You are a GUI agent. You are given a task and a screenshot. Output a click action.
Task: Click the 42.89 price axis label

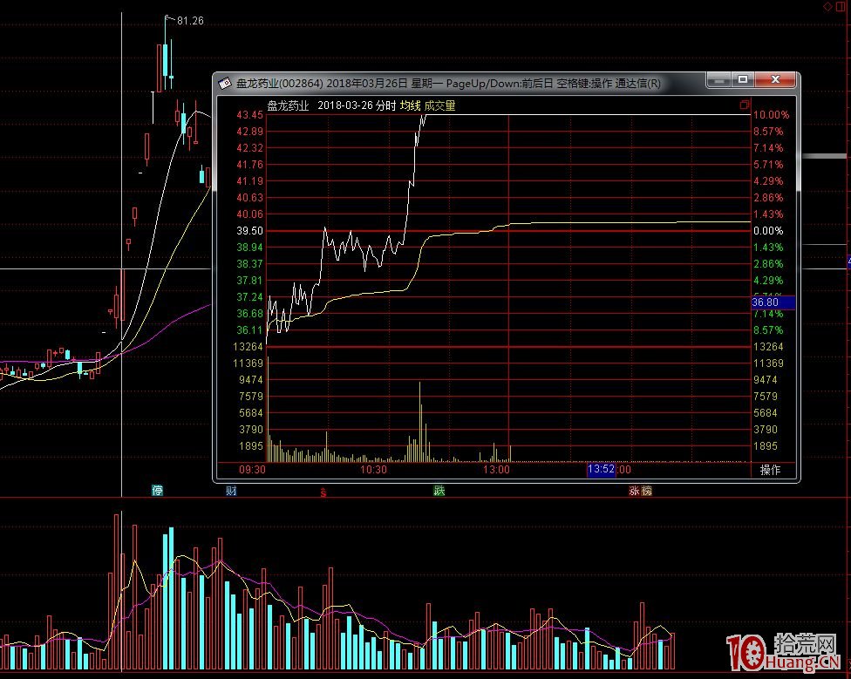249,132
